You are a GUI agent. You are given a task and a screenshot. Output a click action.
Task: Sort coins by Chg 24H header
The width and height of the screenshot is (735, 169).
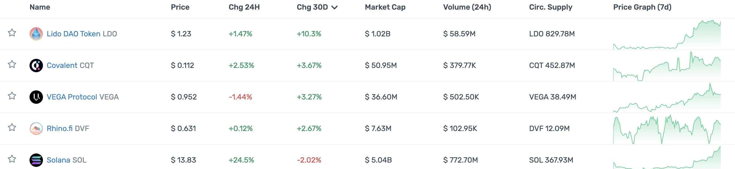pyautogui.click(x=244, y=7)
